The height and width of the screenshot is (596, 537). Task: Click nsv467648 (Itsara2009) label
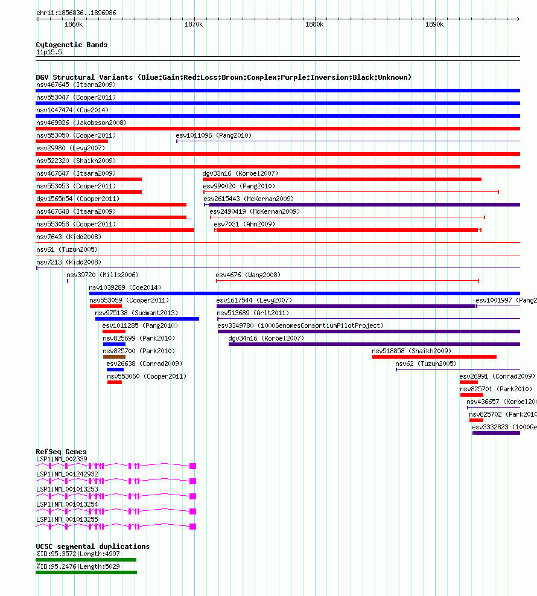[x=76, y=211]
